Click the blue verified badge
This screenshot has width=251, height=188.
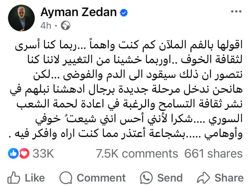coord(124,13)
